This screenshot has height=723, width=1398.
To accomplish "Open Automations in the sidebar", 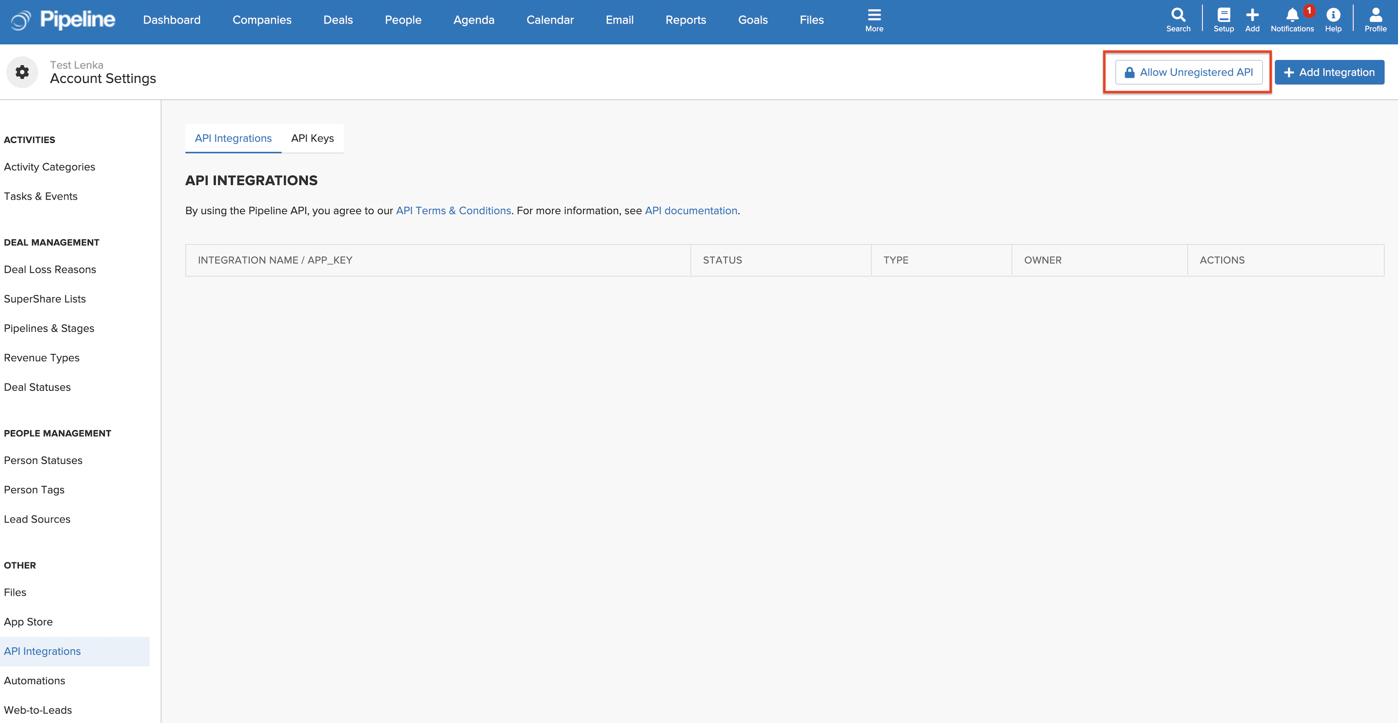I will [x=34, y=681].
